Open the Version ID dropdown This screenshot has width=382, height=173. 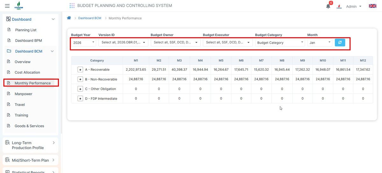point(123,42)
